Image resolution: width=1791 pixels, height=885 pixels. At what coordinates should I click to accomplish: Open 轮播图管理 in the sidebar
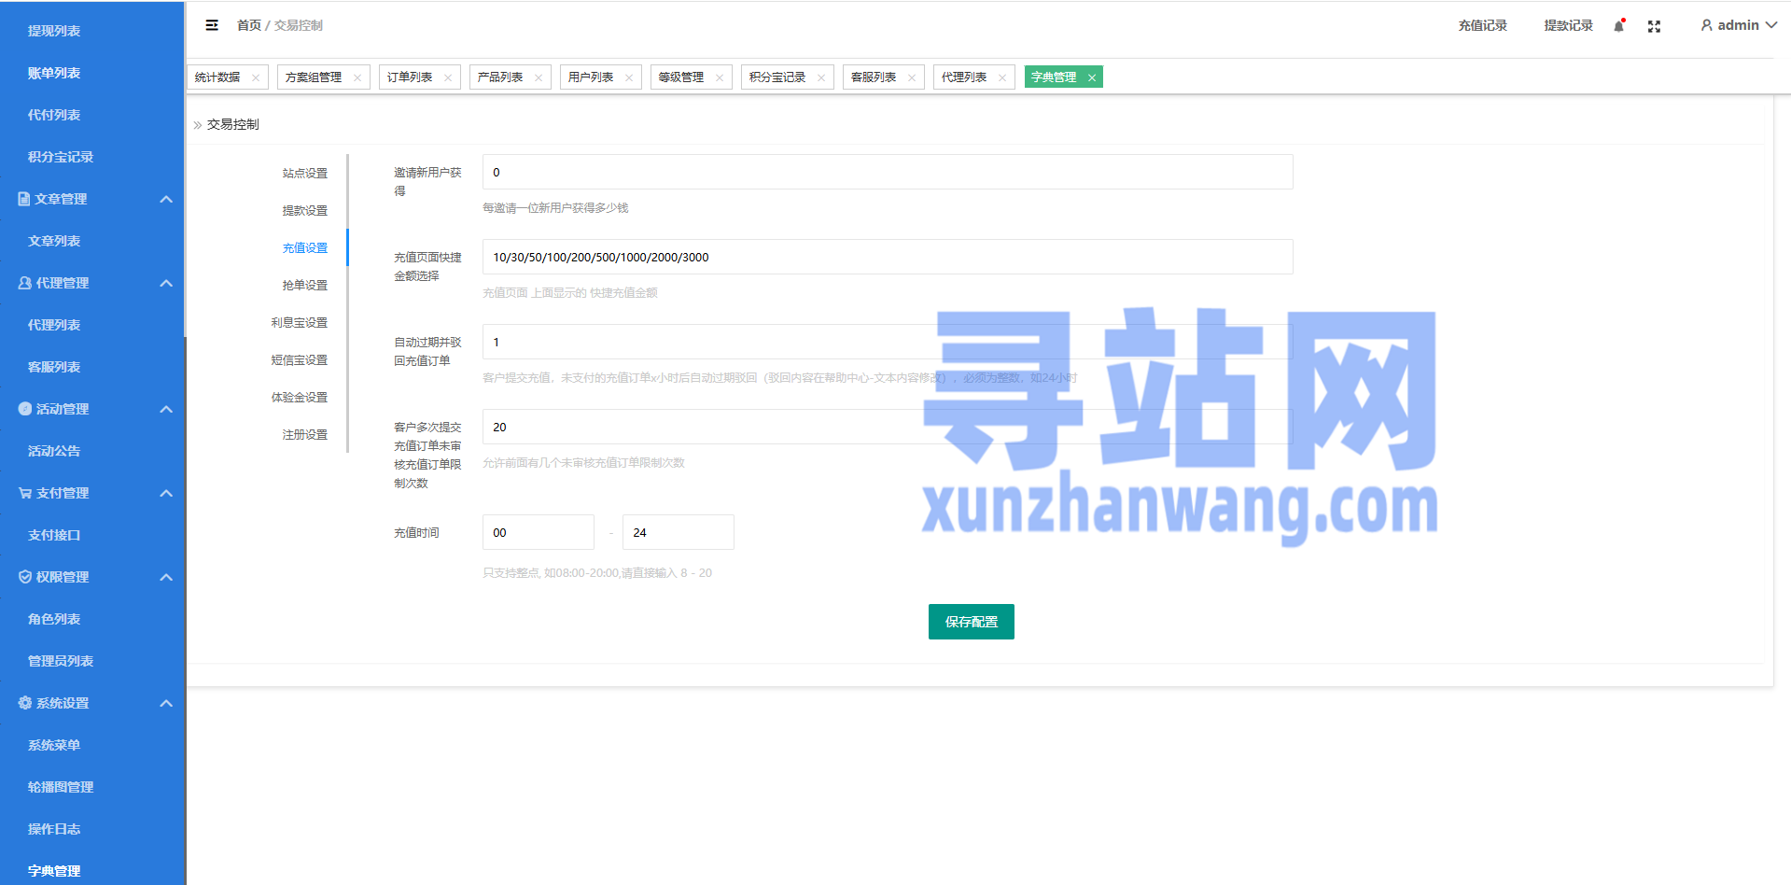pyautogui.click(x=61, y=787)
